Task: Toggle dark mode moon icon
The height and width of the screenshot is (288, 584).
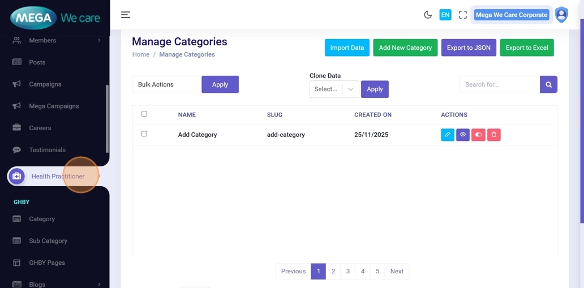Action: click(x=428, y=15)
